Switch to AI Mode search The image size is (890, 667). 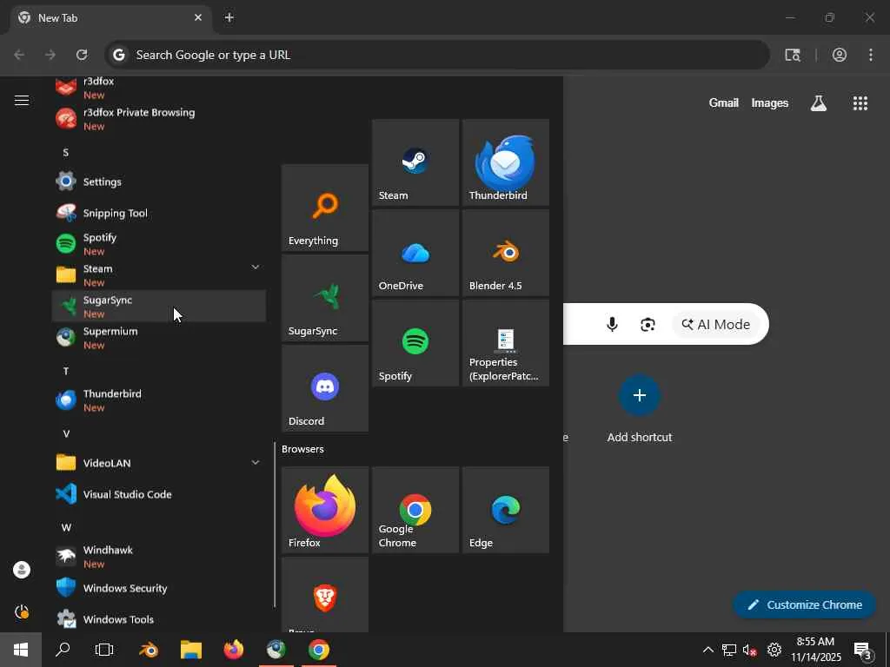716,325
